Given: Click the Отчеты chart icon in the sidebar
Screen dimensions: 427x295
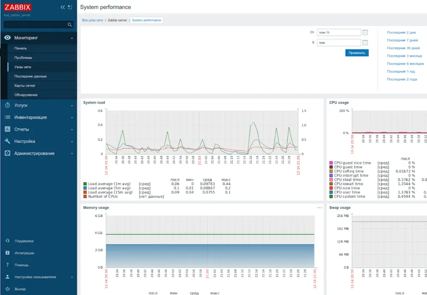Looking at the screenshot, I should [x=8, y=129].
